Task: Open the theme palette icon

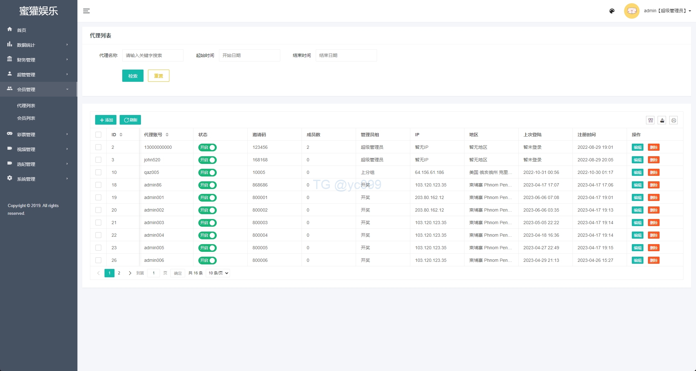Action: [x=612, y=11]
